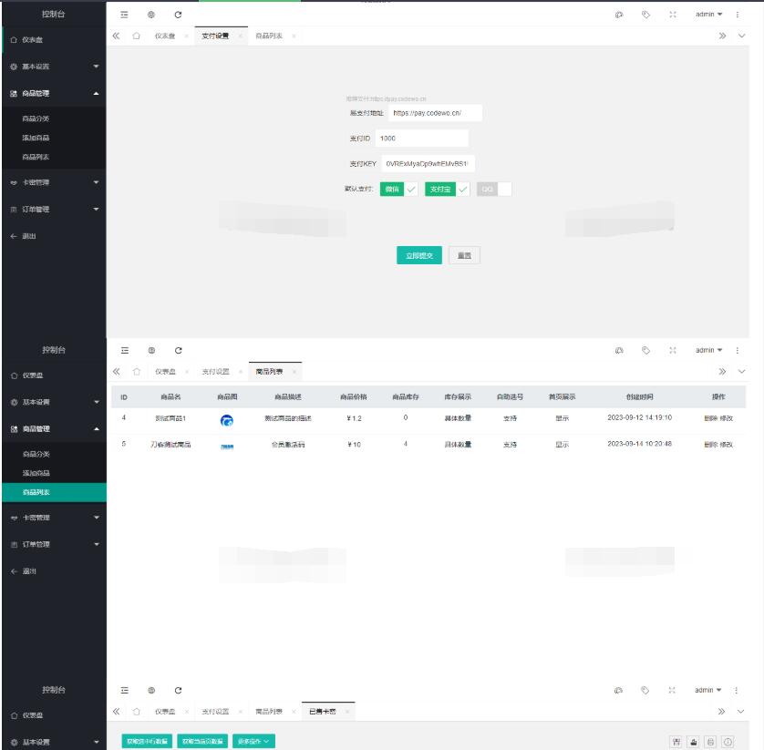Click refresh icon above the payment settings form
Viewport: 764px width, 750px height.
(178, 15)
